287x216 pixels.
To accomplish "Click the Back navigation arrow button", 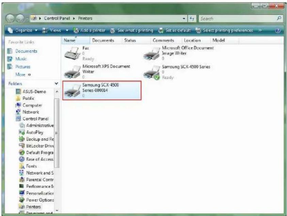I will (x=10, y=18).
